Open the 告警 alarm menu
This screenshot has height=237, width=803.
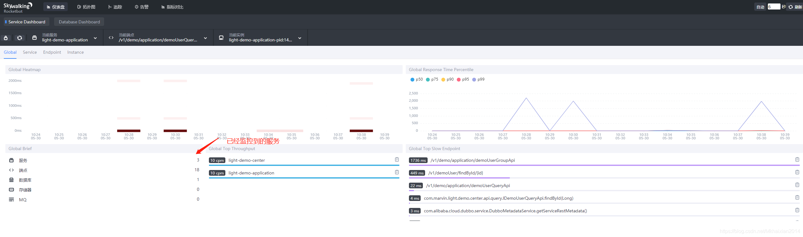tap(141, 7)
